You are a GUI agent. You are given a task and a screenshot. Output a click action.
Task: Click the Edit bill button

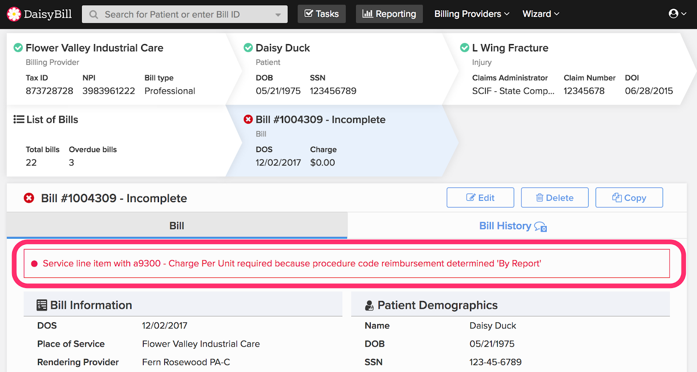[x=480, y=198]
